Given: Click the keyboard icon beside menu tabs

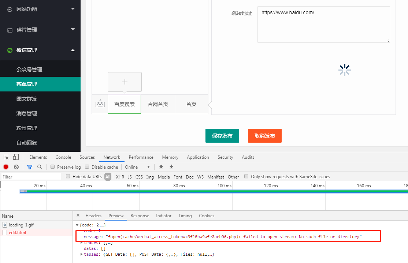Looking at the screenshot, I should tap(100, 104).
